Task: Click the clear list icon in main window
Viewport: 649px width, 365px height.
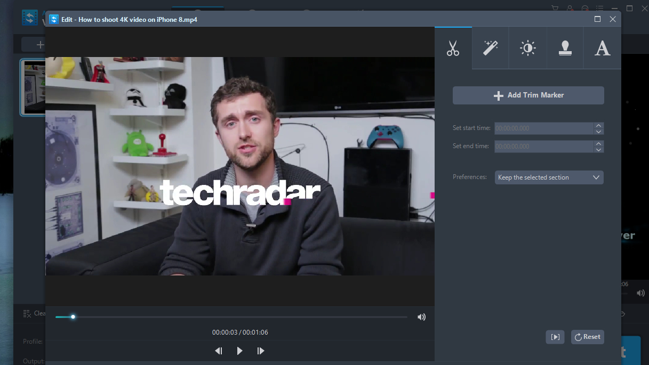Action: pyautogui.click(x=28, y=313)
